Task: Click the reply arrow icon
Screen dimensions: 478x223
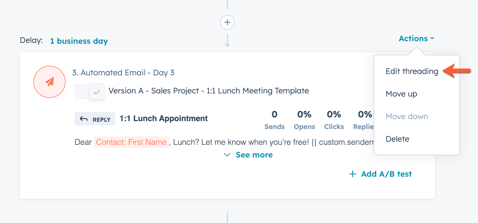Action: tap(84, 119)
